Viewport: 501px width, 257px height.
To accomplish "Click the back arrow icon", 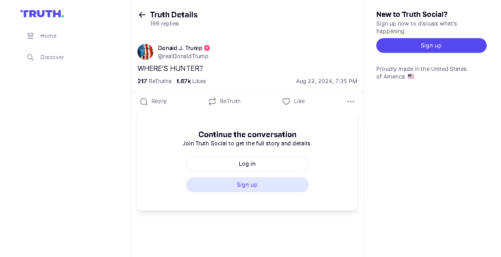I will (142, 15).
